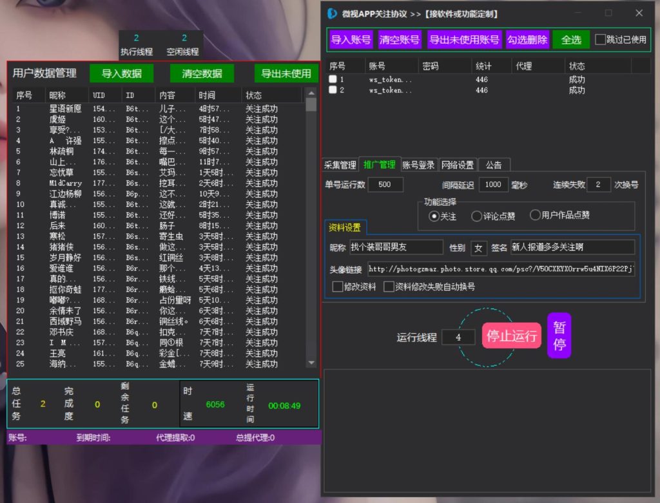660x503 pixels.
Task: Click the 密码 column header
Action: (445, 66)
